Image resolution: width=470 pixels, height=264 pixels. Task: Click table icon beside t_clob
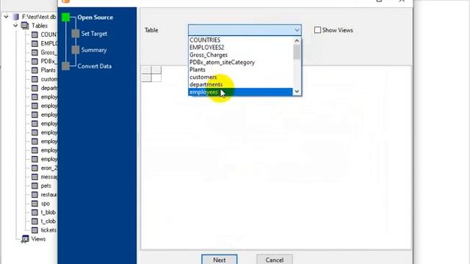coord(35,221)
